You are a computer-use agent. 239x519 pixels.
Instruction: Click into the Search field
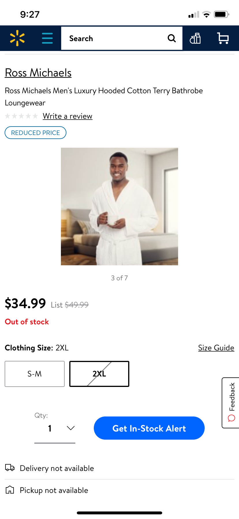pos(115,38)
